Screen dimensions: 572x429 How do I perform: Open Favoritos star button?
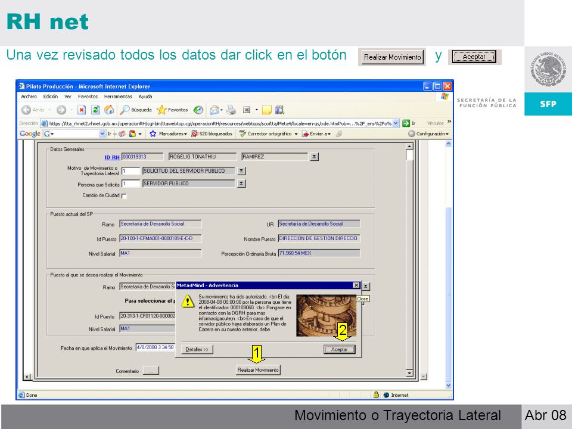pos(172,110)
